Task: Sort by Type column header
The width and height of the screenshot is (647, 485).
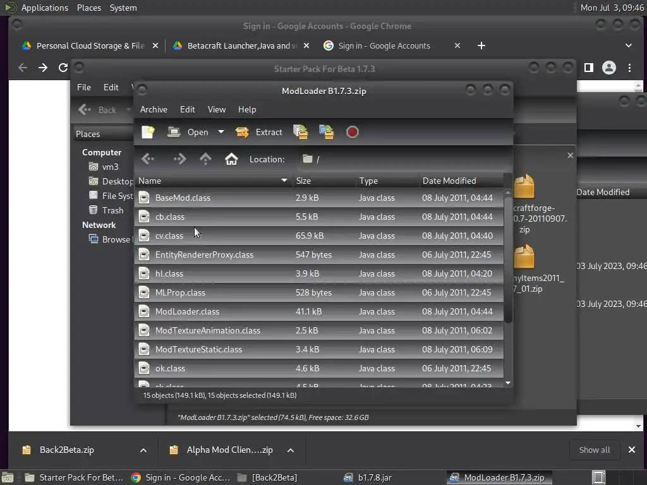Action: point(388,181)
